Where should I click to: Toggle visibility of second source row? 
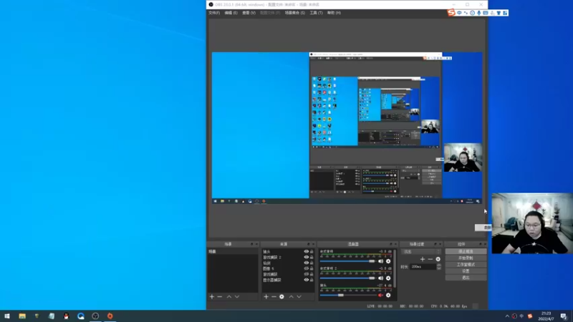pos(307,257)
